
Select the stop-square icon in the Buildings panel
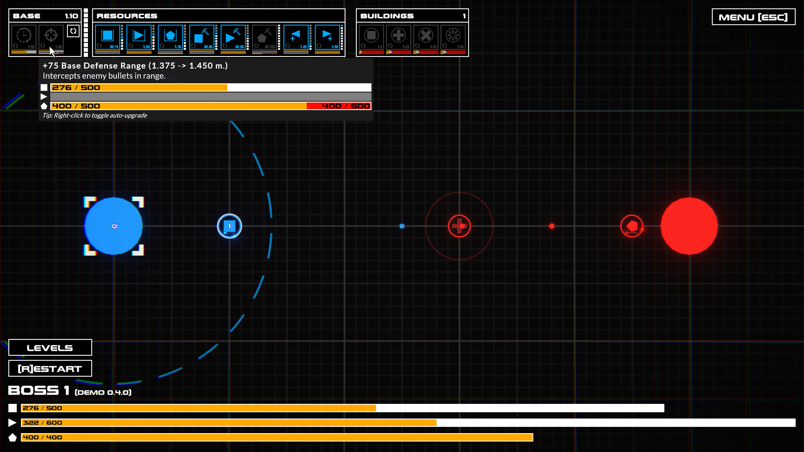(371, 36)
